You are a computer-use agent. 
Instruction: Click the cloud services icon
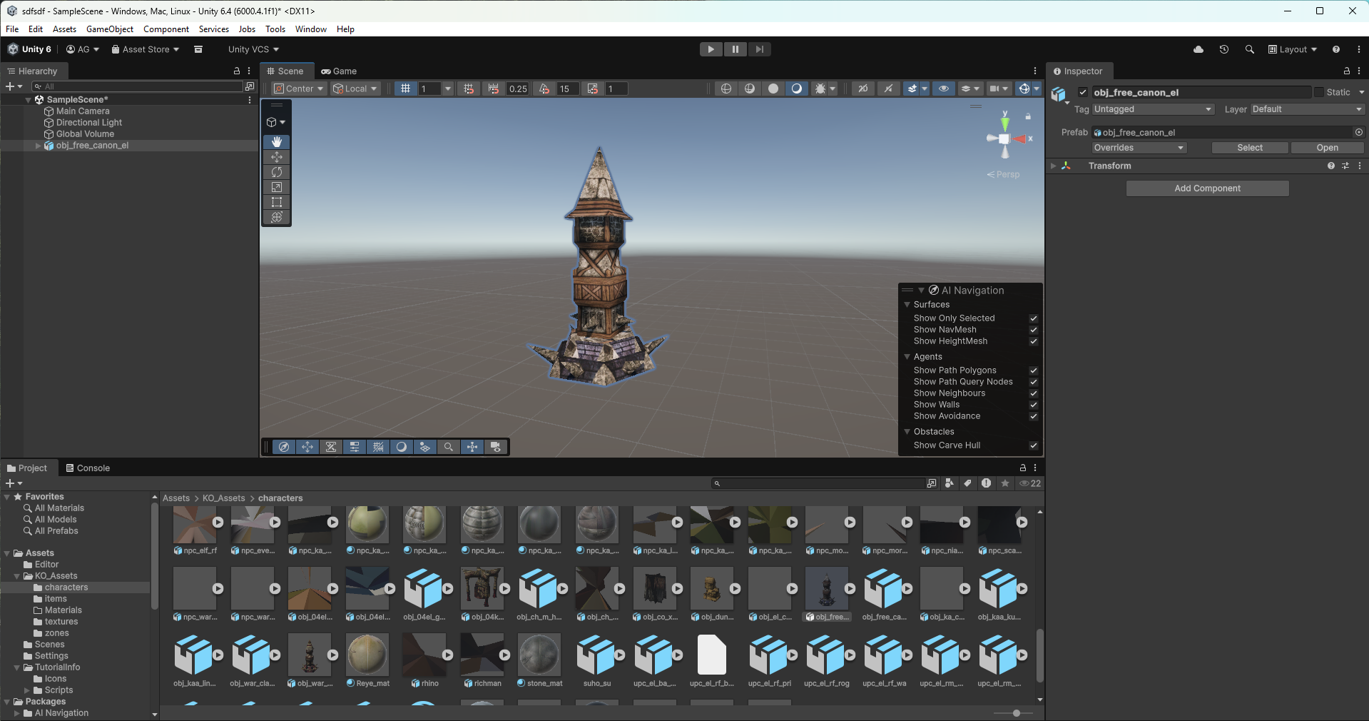click(x=1198, y=49)
